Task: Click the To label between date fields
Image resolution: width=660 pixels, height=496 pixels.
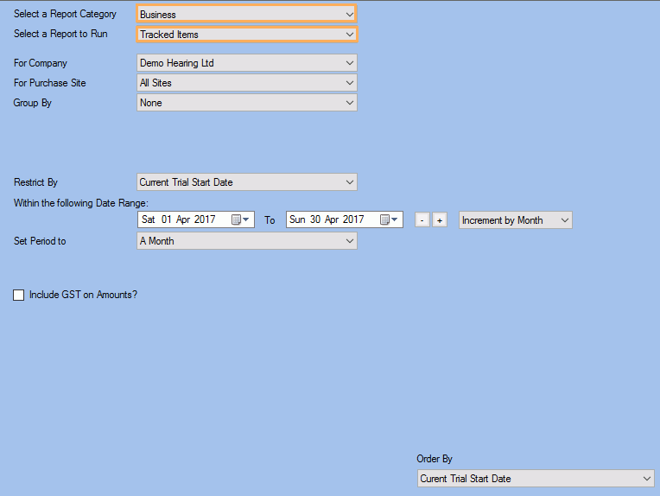Action: tap(270, 220)
